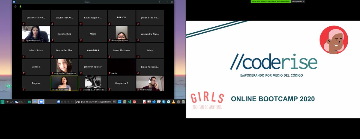This screenshot has height=139, width=360.
Task: Click the calypsobronte user label in taskbar
Action: click(x=105, y=102)
